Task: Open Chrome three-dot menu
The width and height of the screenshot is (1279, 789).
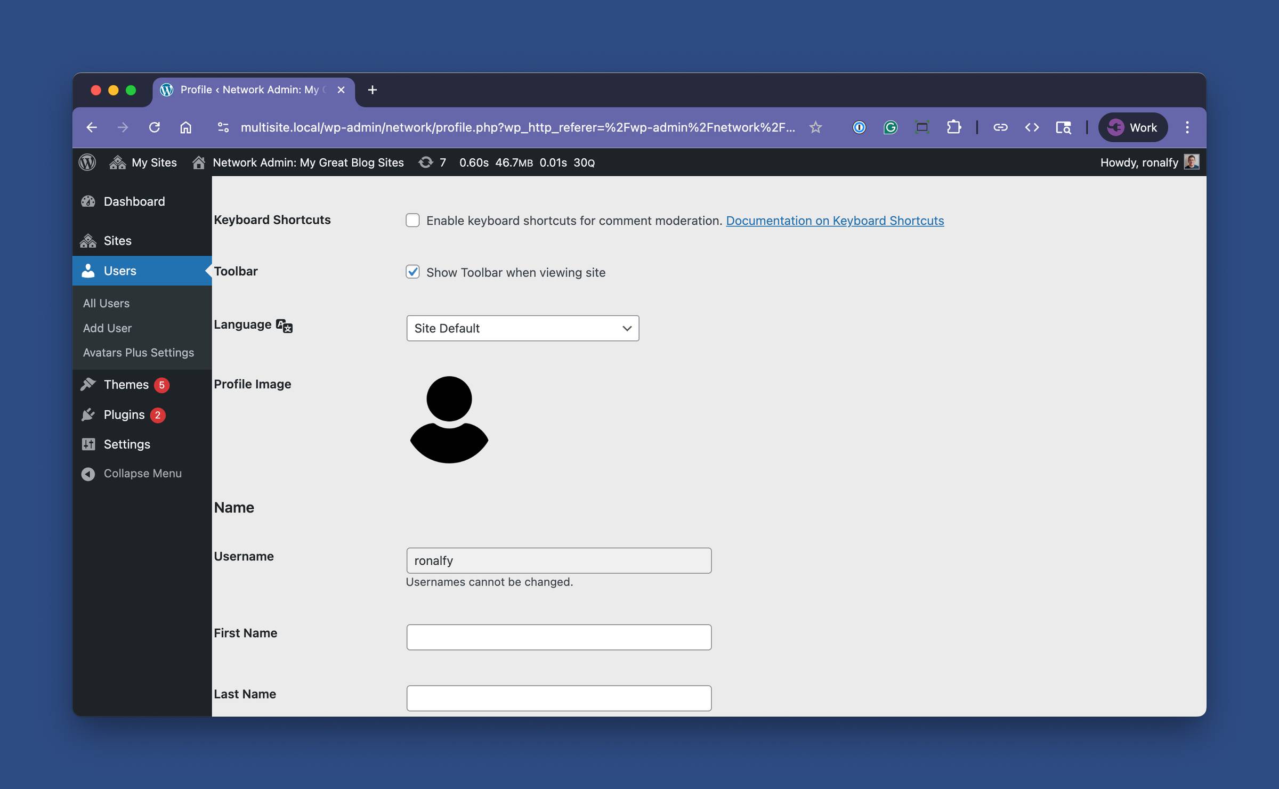Action: pyautogui.click(x=1187, y=127)
